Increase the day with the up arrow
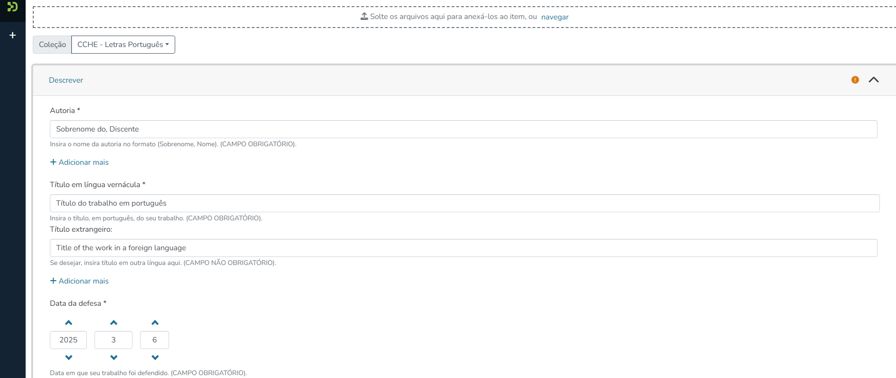896x378 pixels. pyautogui.click(x=155, y=323)
